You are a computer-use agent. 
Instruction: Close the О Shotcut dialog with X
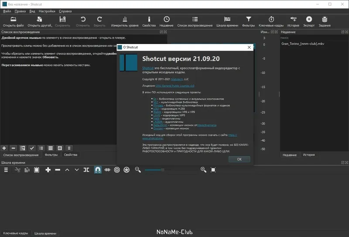click(249, 47)
